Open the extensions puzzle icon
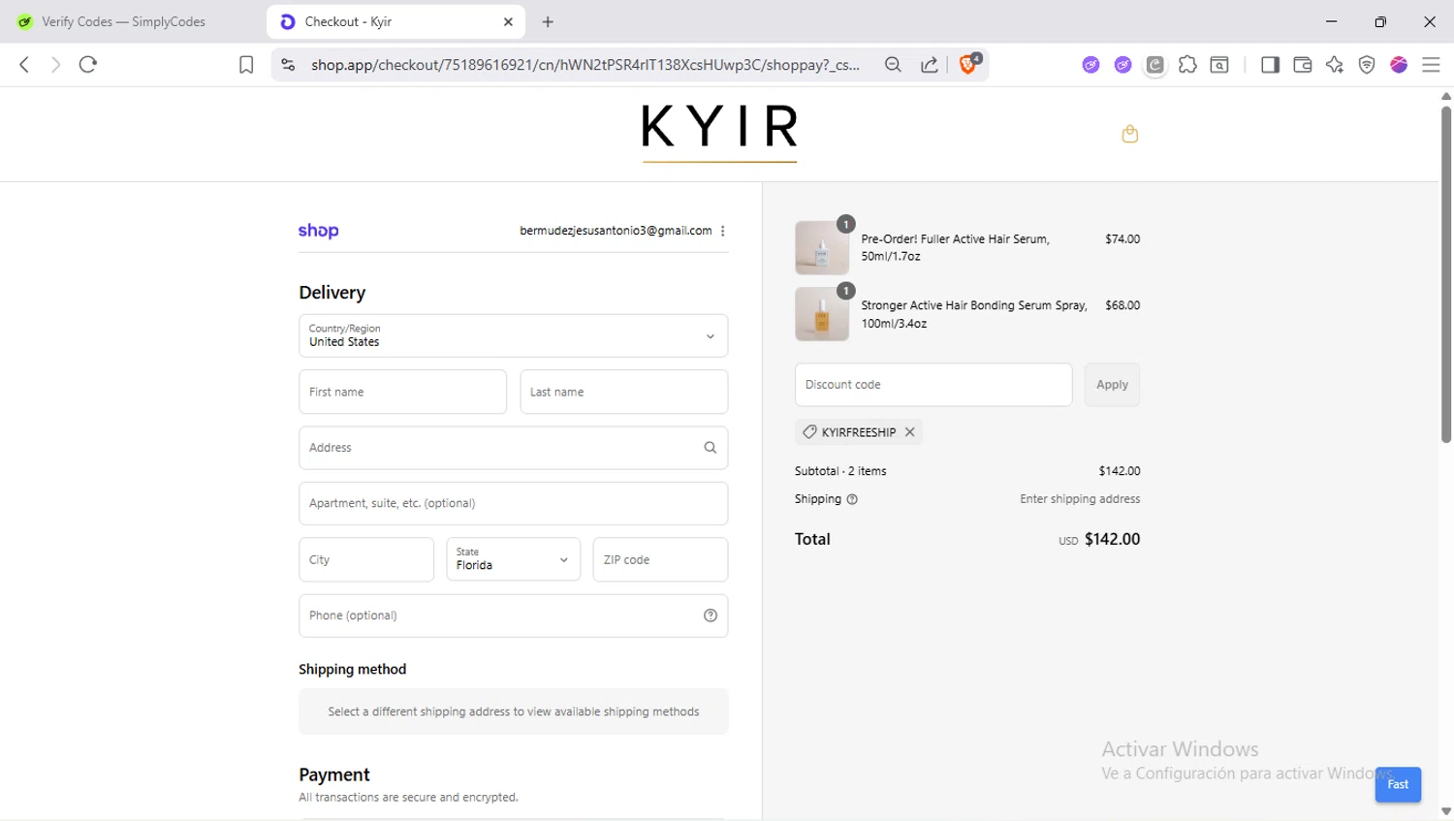The width and height of the screenshot is (1454, 821). pos(1187,65)
